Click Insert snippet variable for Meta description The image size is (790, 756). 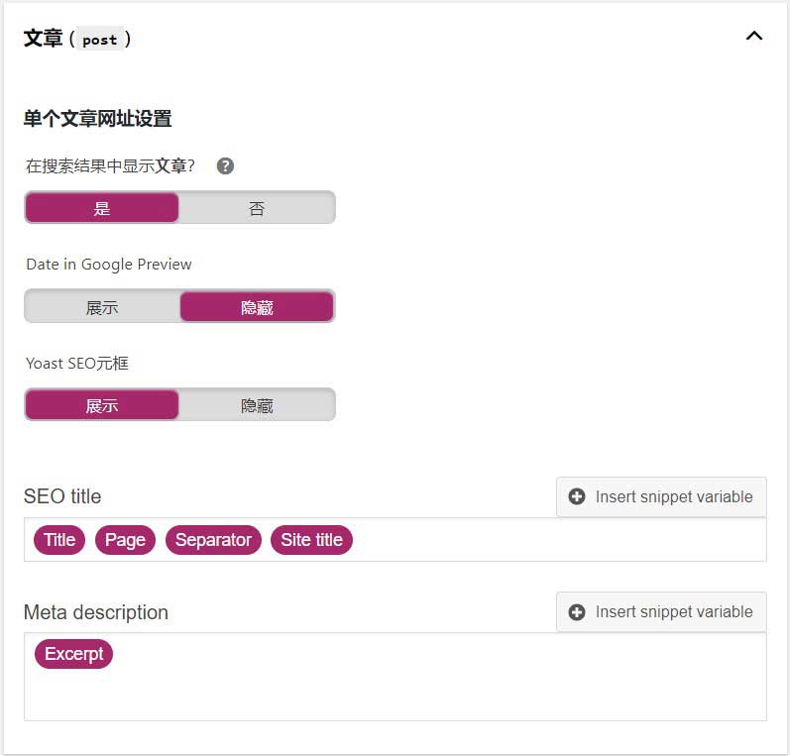[661, 611]
